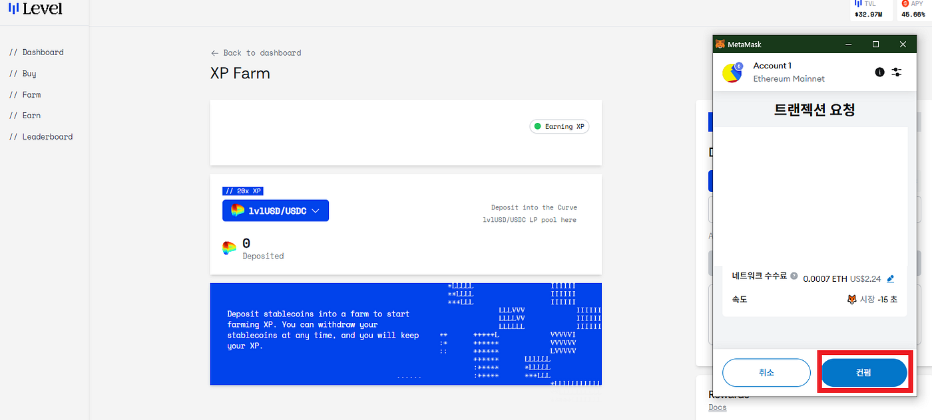Minimize the MetaMask window
The height and width of the screenshot is (420, 932).
849,45
